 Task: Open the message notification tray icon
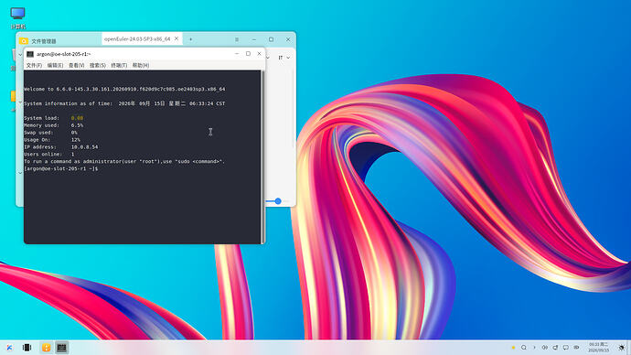[x=566, y=348]
